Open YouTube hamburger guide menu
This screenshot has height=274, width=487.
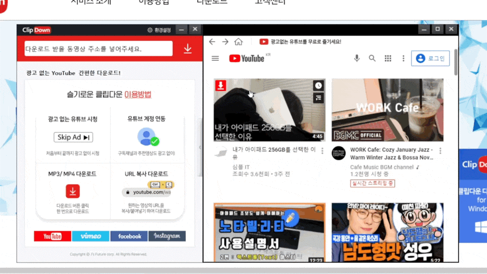click(x=215, y=58)
